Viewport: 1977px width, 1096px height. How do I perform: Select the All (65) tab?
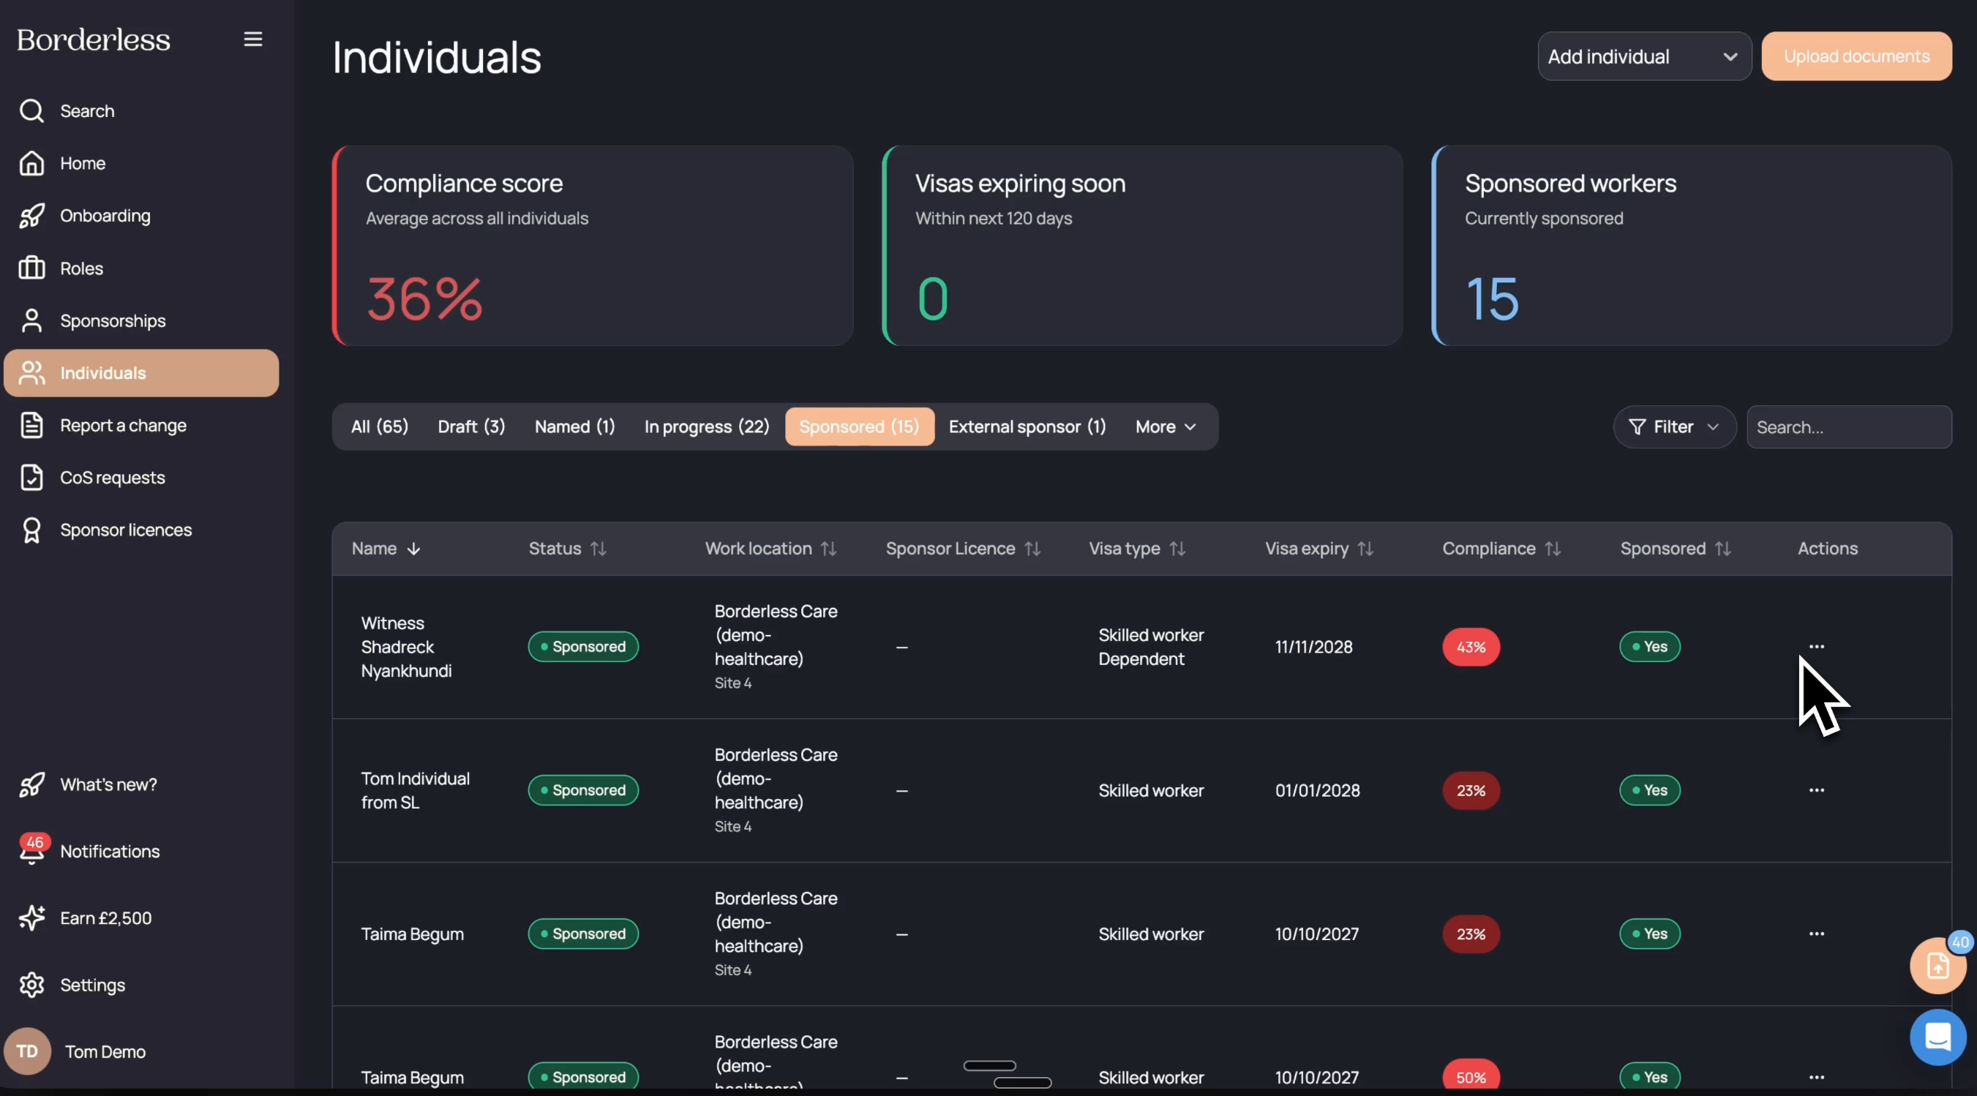click(x=379, y=427)
